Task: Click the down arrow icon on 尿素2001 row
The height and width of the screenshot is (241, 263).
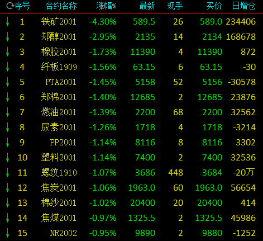Action: [7, 127]
